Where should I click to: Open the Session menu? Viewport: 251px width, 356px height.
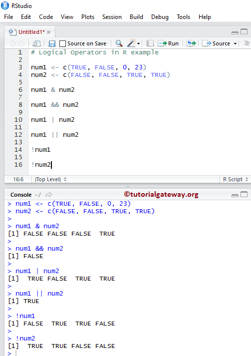click(x=112, y=17)
